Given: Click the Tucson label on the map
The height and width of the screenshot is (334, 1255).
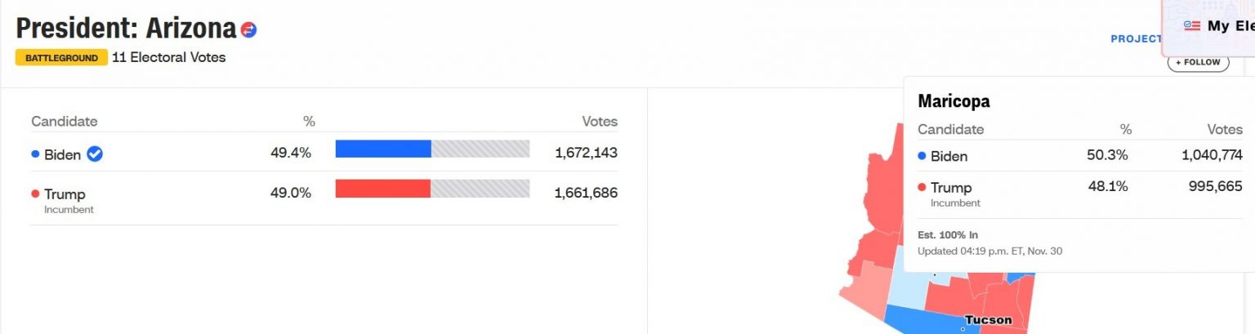Looking at the screenshot, I should click(988, 319).
